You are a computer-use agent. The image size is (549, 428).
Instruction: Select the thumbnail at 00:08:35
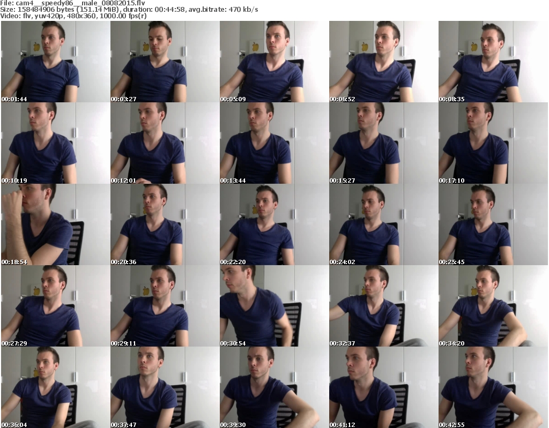(493, 62)
